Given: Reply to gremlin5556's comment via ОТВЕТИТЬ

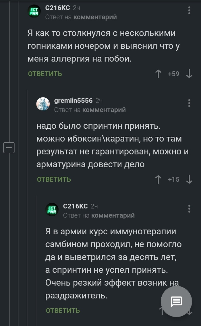Looking at the screenshot, I should pyautogui.click(x=54, y=179).
